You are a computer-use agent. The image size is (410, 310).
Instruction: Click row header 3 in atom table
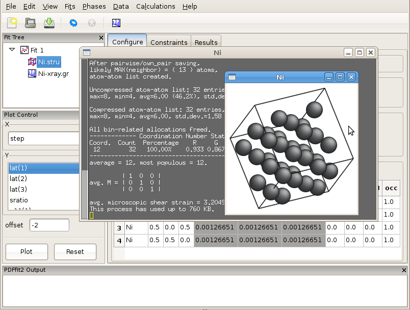coord(119,228)
